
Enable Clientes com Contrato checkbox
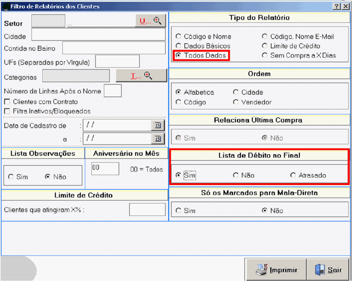pyautogui.click(x=7, y=102)
